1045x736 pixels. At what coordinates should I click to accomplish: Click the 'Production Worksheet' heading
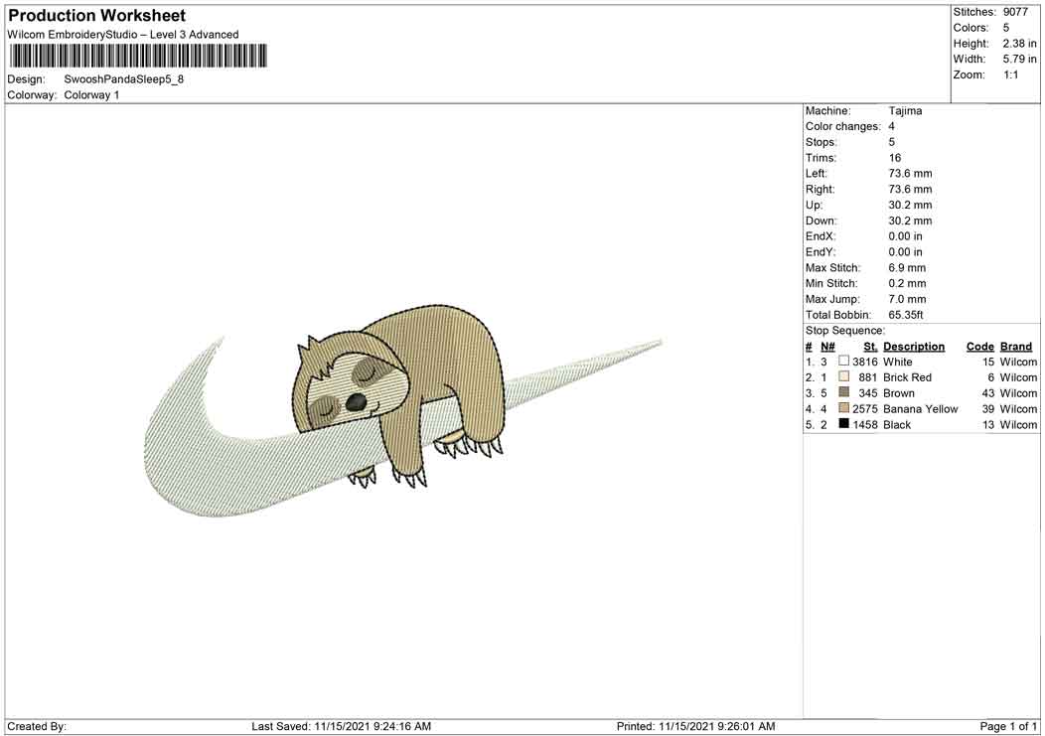pyautogui.click(x=96, y=15)
